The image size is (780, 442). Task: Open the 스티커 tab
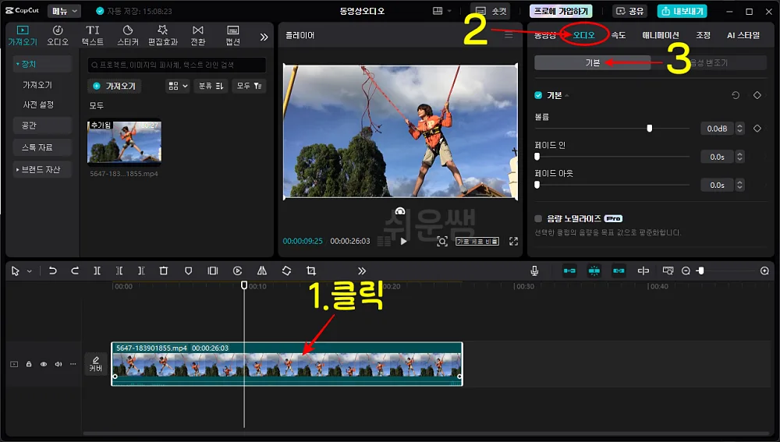pos(127,36)
